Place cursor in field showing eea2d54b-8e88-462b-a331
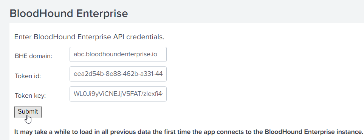364x140 pixels. pos(118,74)
